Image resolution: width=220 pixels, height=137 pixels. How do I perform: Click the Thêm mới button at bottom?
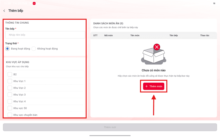(110, 127)
